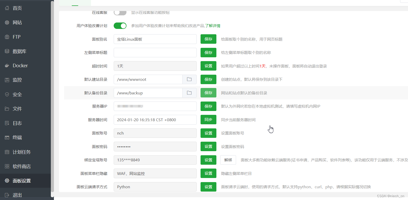
Task: Click the /www/backup path field
Action: (148, 93)
